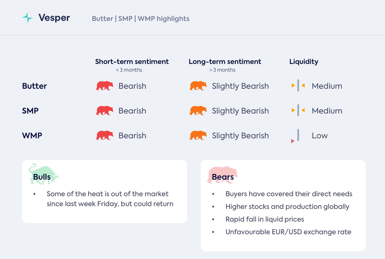This screenshot has width=385, height=259.
Task: Click the orange bear icon in WMP row
Action: coord(198,136)
